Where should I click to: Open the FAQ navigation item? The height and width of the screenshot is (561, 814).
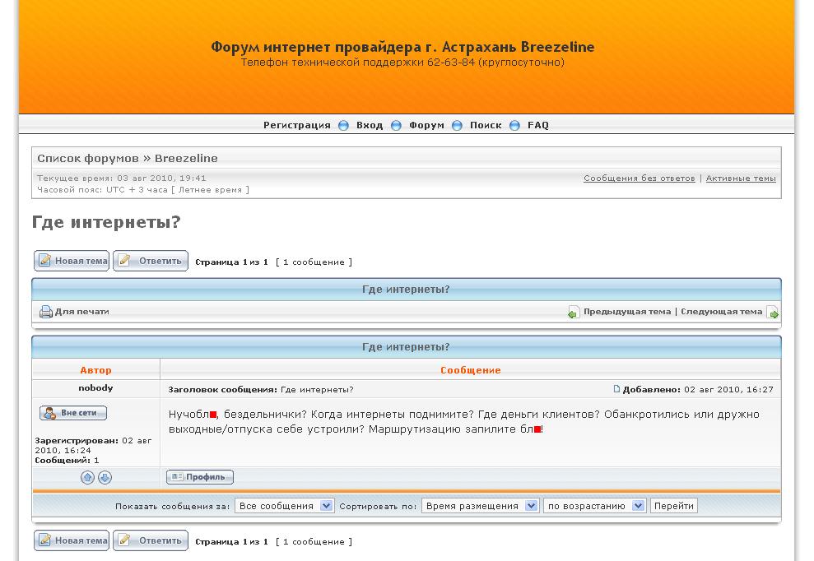click(538, 125)
